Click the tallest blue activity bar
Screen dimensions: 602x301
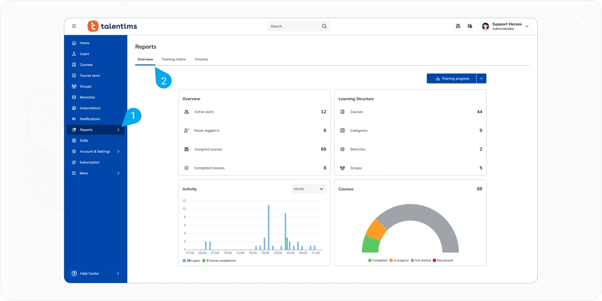click(269, 227)
